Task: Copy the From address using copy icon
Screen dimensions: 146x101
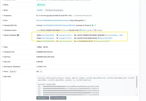Action: click(x=85, y=20)
